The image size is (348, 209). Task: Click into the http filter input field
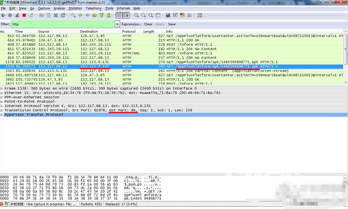click(63, 24)
